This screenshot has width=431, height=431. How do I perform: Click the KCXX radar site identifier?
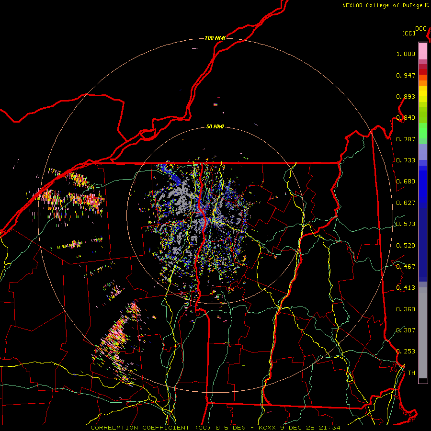[268, 428]
